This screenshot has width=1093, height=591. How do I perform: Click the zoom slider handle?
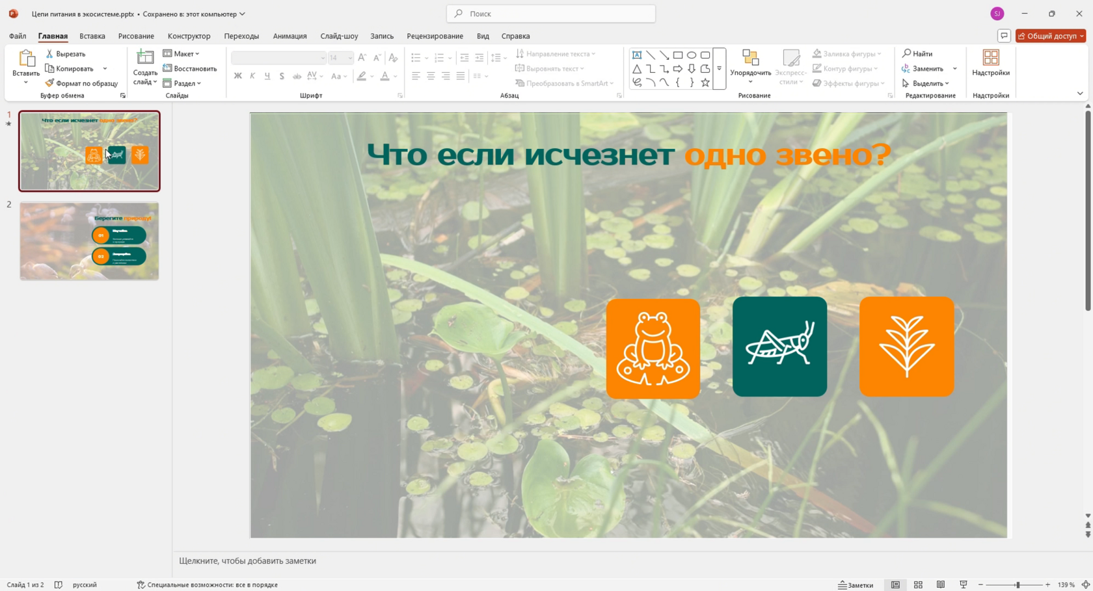pyautogui.click(x=1018, y=585)
